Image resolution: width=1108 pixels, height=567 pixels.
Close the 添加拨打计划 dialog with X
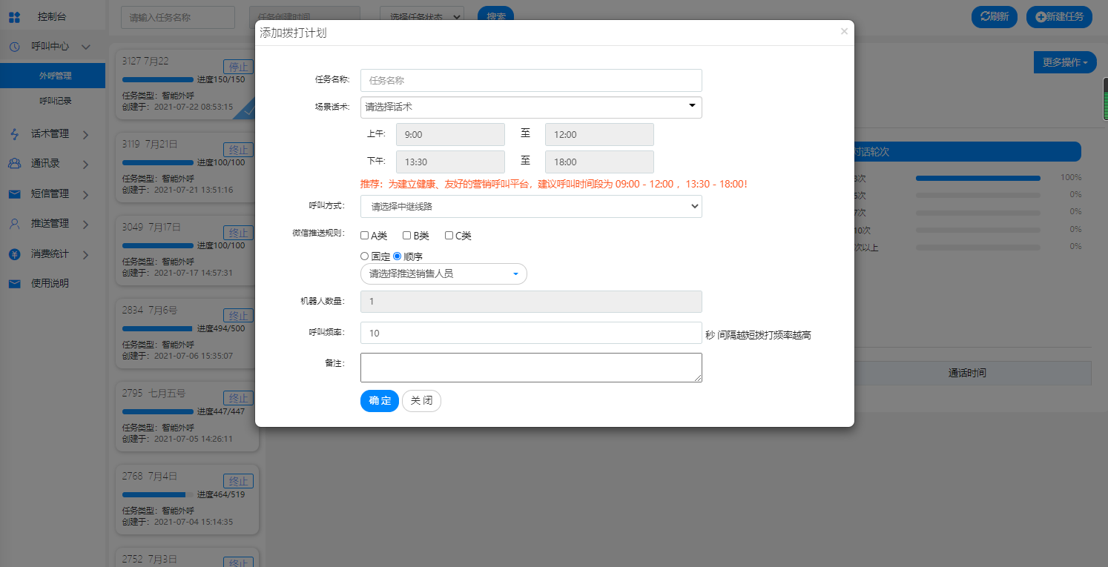click(x=844, y=31)
